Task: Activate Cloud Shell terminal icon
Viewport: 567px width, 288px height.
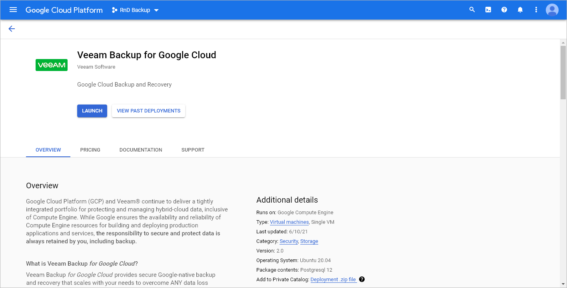Action: click(488, 10)
